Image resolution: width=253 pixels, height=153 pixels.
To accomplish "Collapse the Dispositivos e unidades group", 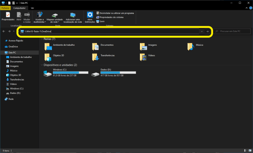I will tap(42, 65).
